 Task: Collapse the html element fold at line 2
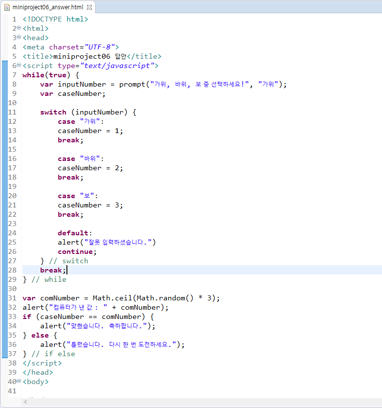coord(19,28)
